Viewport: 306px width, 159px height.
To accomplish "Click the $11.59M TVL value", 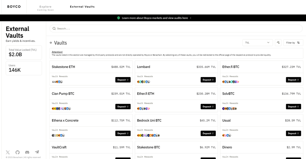I will tap(122, 147).
